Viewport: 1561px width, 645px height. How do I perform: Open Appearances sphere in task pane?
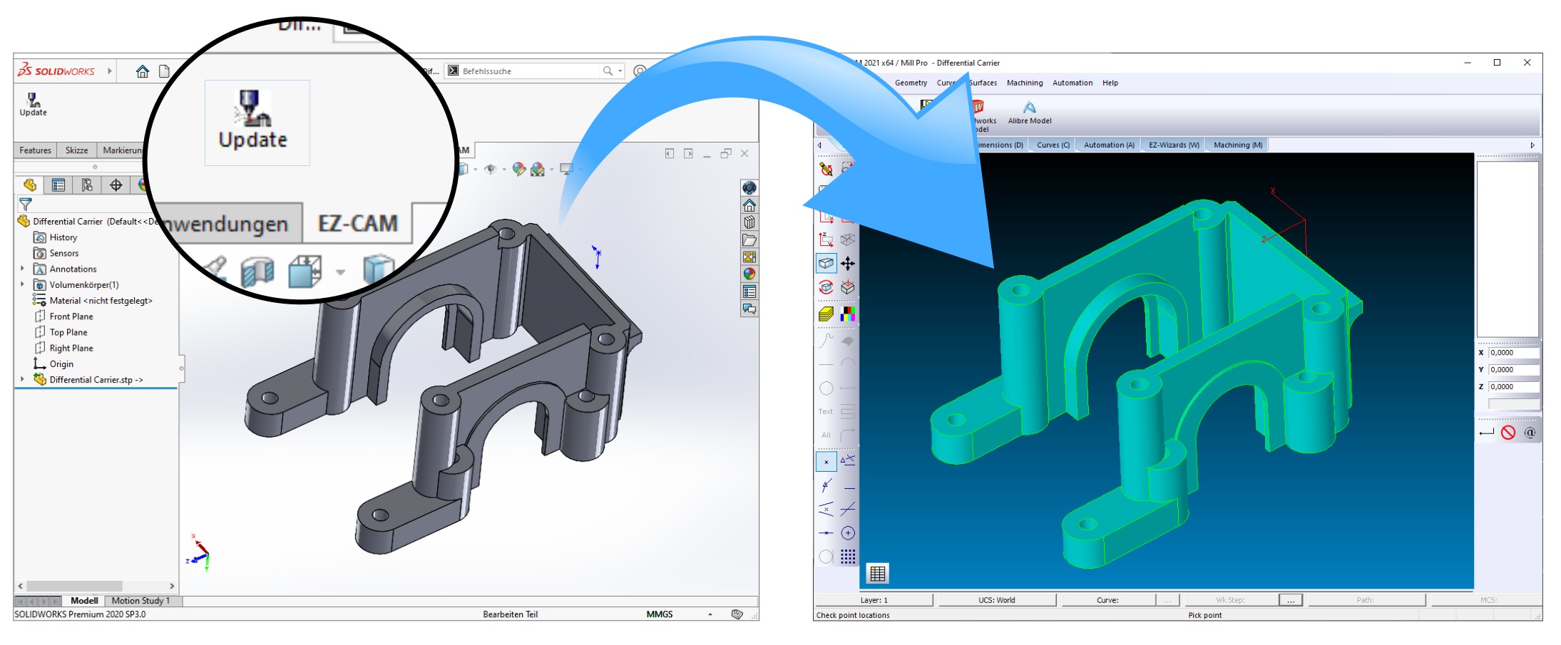[749, 274]
